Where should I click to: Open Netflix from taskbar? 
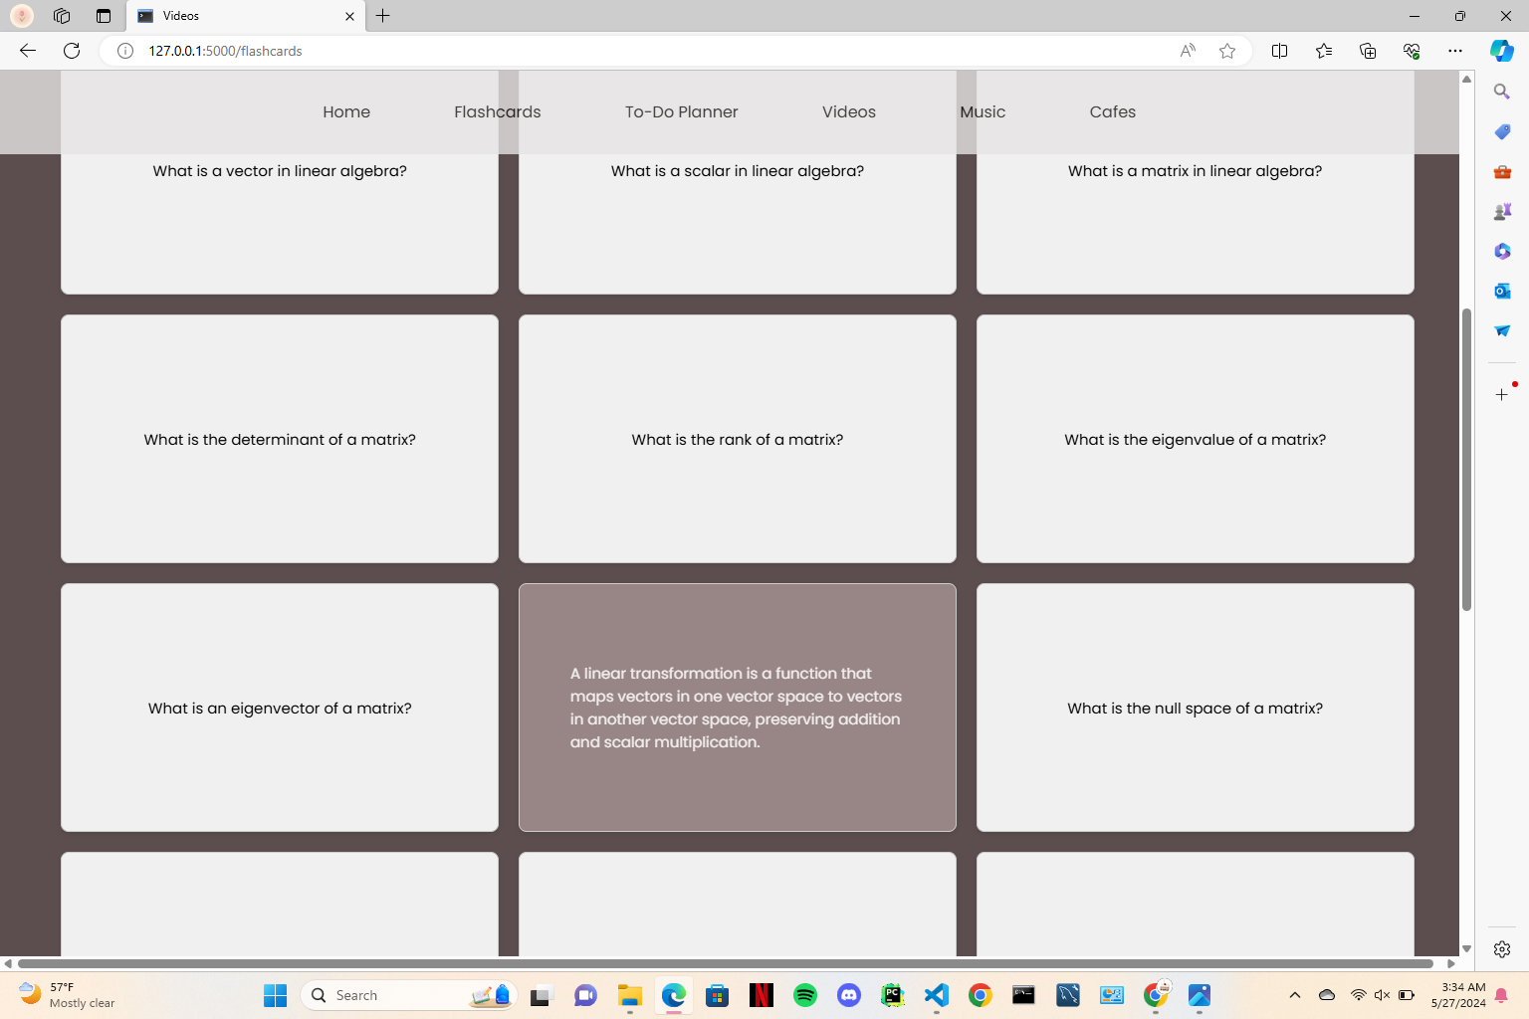(x=762, y=995)
